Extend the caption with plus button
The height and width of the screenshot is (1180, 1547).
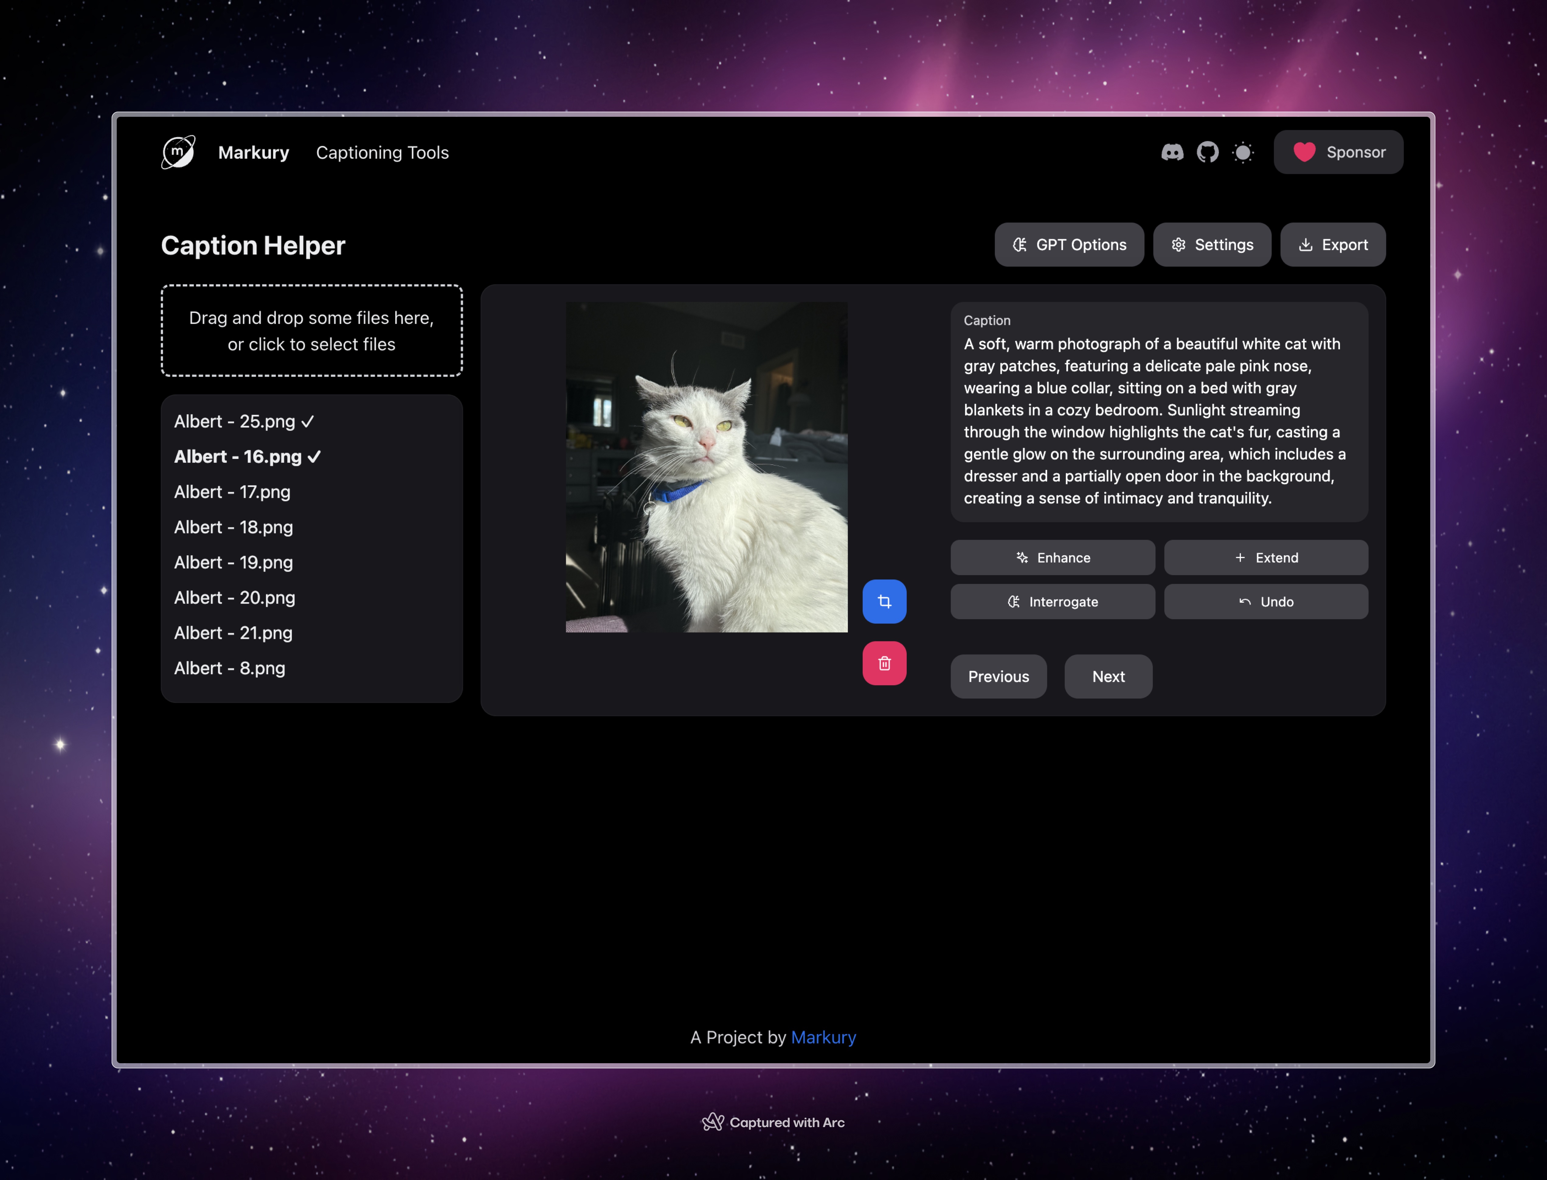pyautogui.click(x=1265, y=558)
